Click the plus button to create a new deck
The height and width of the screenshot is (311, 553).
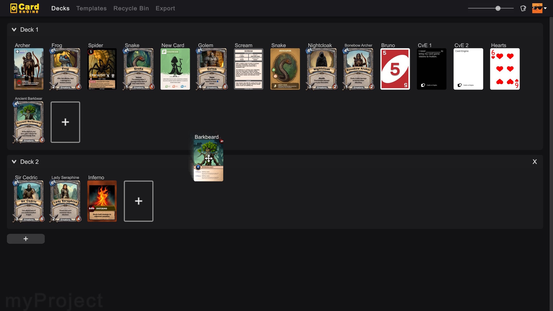tap(26, 238)
